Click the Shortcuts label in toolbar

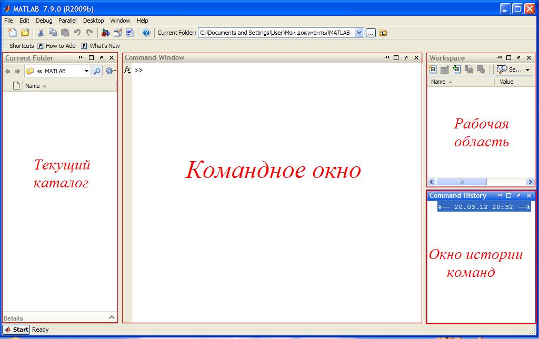pos(22,46)
